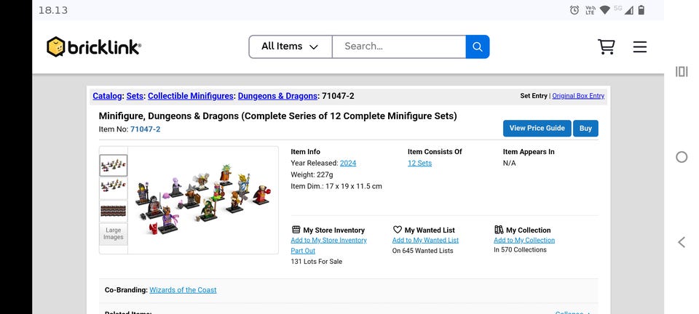Tap the Android recent apps icon
This screenshot has height=314, width=699.
coord(682,72)
